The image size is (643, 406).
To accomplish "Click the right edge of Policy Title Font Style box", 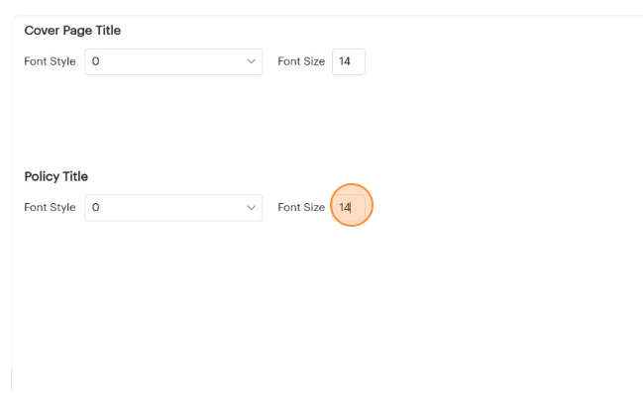I will [x=260, y=207].
